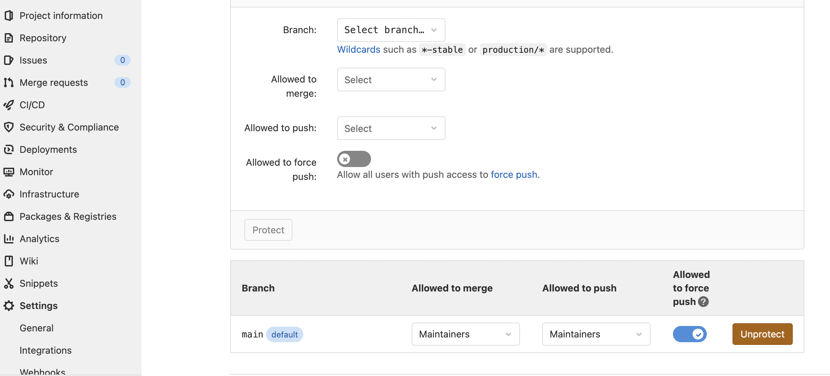Open the Allowed to merge Select dropdown
830x376 pixels.
point(391,79)
